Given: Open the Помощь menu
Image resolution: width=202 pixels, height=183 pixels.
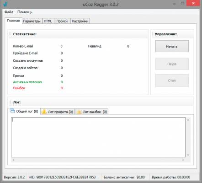Looking at the screenshot, I should tap(25, 12).
